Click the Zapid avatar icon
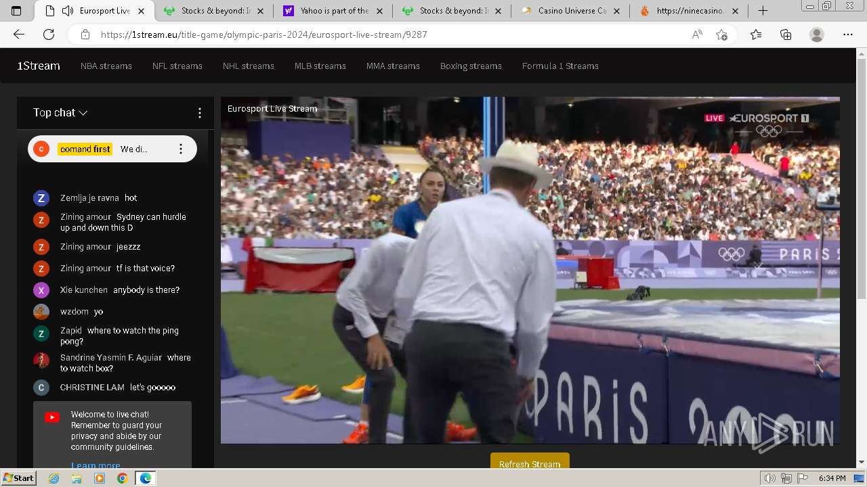The image size is (867, 487). click(x=41, y=333)
